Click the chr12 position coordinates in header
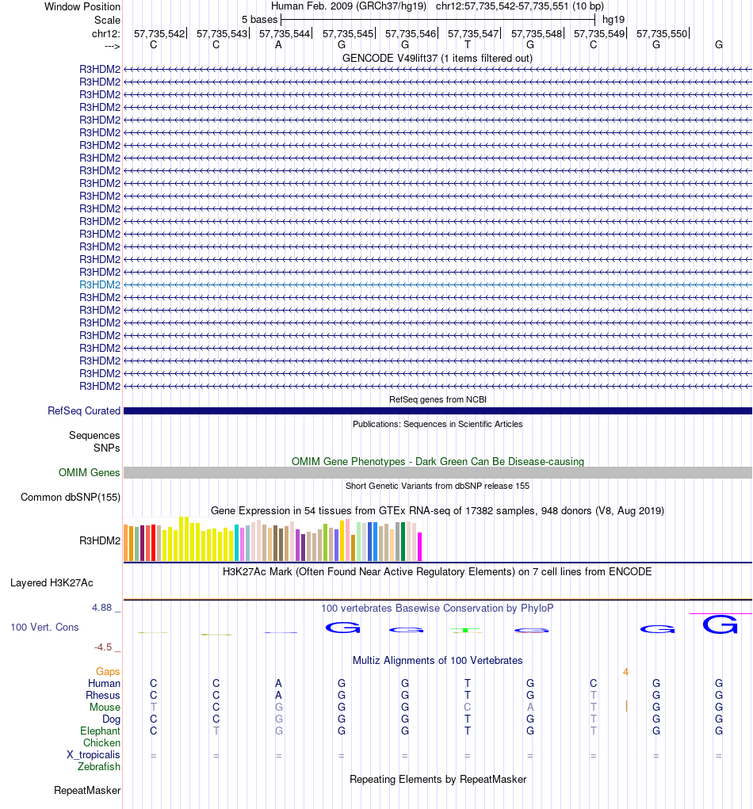Screen dimensions: 753x809 click(520, 6)
